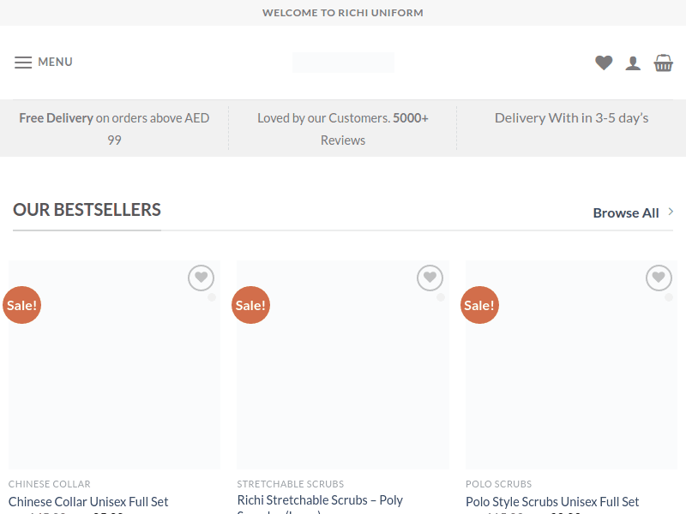Open the wishlist heart in header

tap(604, 63)
